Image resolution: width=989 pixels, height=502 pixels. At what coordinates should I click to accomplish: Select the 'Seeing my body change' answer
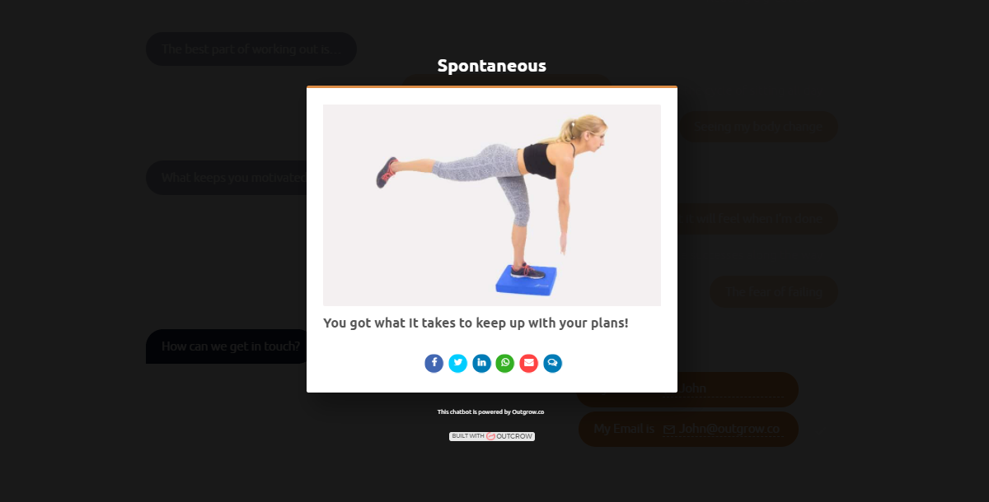point(758,127)
